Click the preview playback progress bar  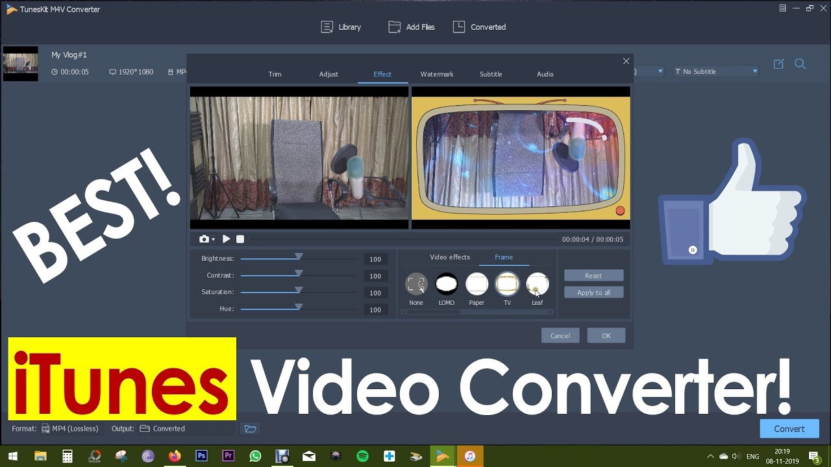[403, 239]
